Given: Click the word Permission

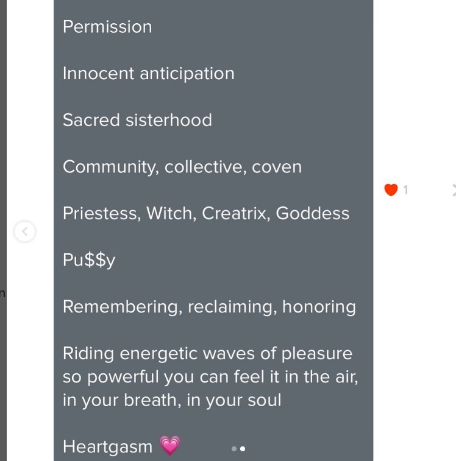Looking at the screenshot, I should (x=107, y=27).
